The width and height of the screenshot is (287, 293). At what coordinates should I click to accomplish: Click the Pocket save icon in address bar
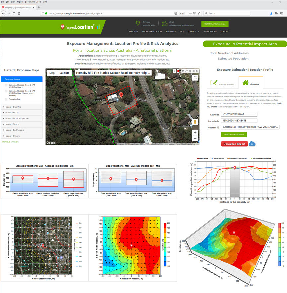pyautogui.click(x=195, y=13)
